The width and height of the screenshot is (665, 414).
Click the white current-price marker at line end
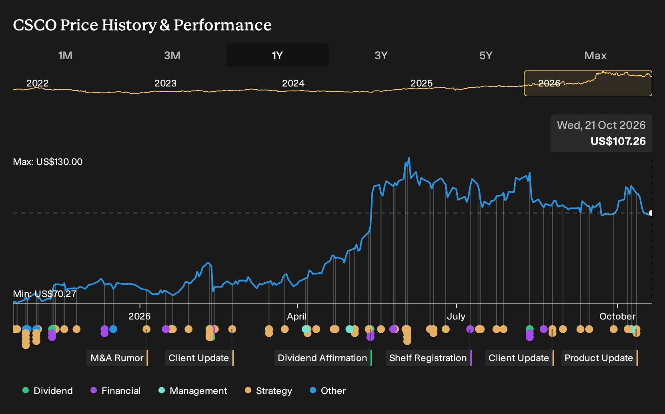point(651,213)
